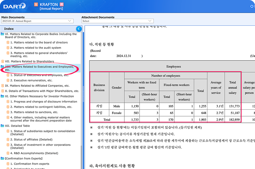Collapse the Confirmation from Experts folder
The image size is (255, 169).
pyautogui.click(x=2, y=158)
